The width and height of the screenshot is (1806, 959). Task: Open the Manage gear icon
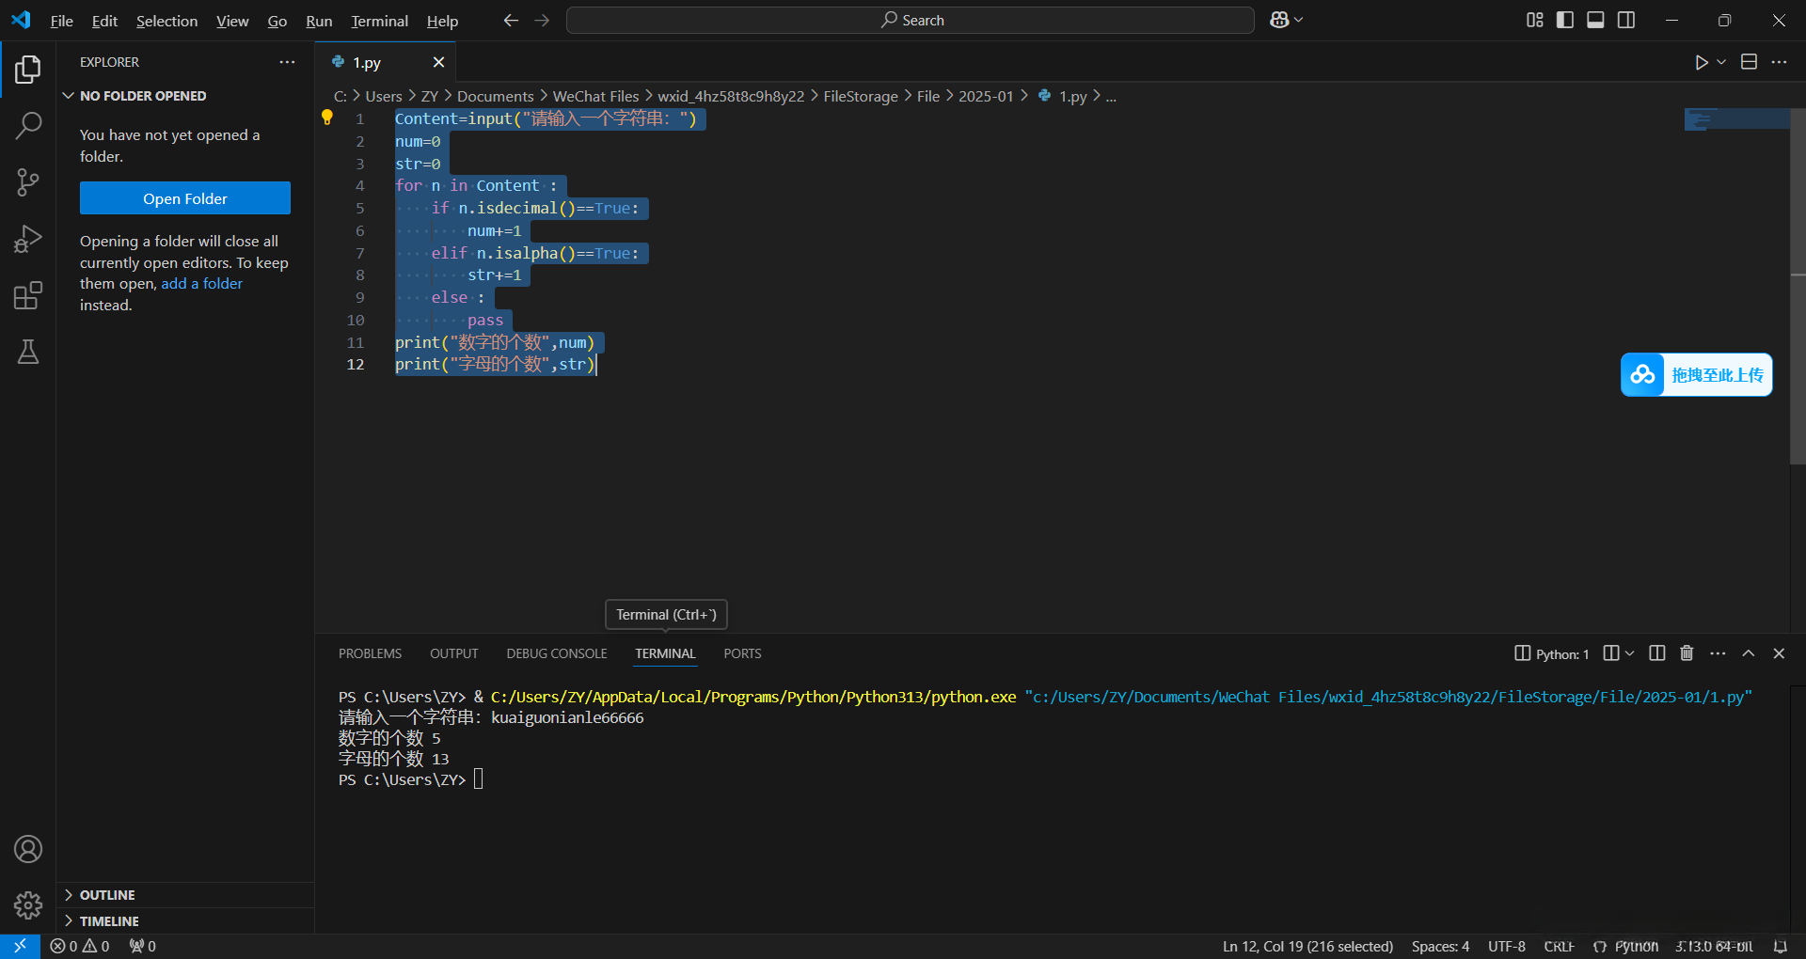(x=28, y=904)
